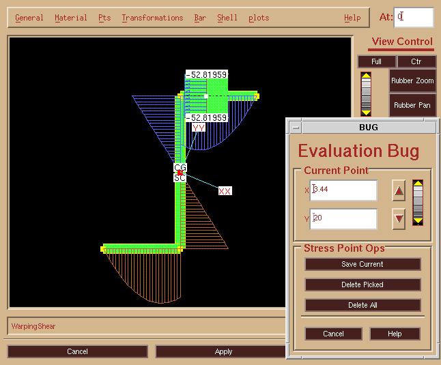Click the X coordinate input field
This screenshot has width=441, height=365.
click(x=344, y=190)
